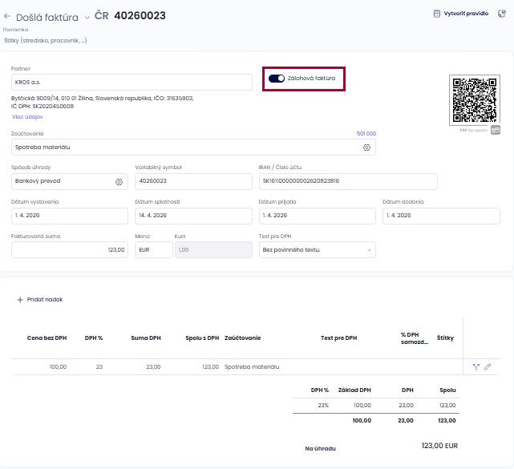Open the Text pre DPH dropdown
The image size is (514, 469).
(317, 250)
